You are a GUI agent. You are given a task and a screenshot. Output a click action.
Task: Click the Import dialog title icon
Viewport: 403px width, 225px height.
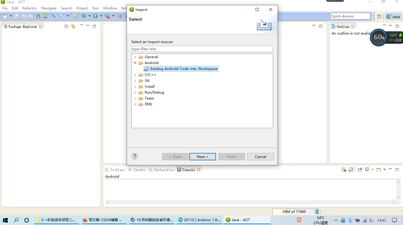coord(132,9)
